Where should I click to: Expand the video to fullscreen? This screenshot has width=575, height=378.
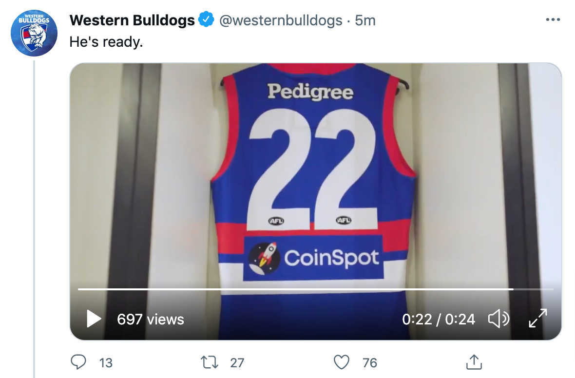(537, 318)
